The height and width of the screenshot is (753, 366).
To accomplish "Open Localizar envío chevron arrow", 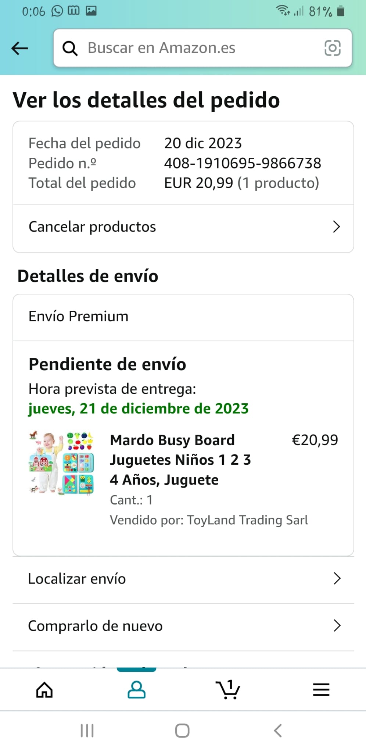I will [337, 579].
